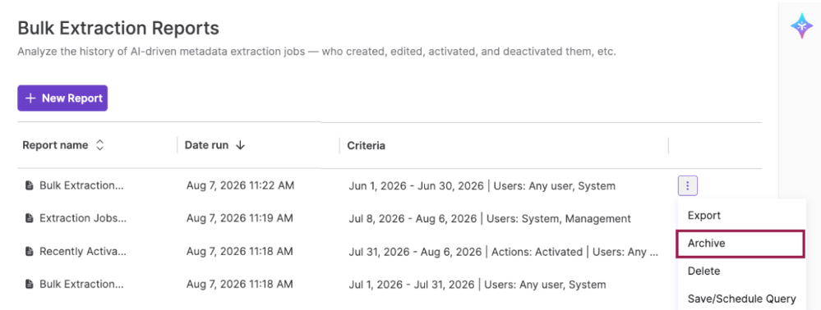Click criteria Jul 1, 2026 - Jul 31, 2026
The width and height of the screenshot is (821, 310).
477,285
